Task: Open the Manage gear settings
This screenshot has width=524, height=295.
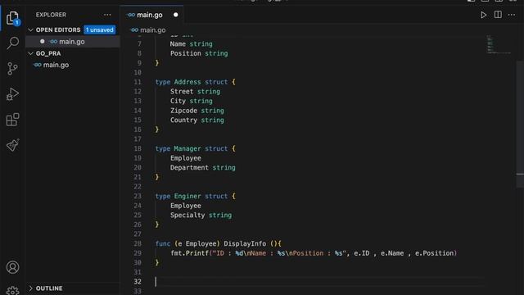Action: click(13, 290)
